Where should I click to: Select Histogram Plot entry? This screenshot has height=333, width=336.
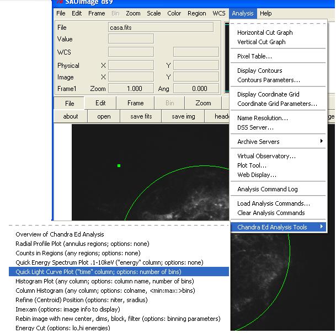click(119, 281)
